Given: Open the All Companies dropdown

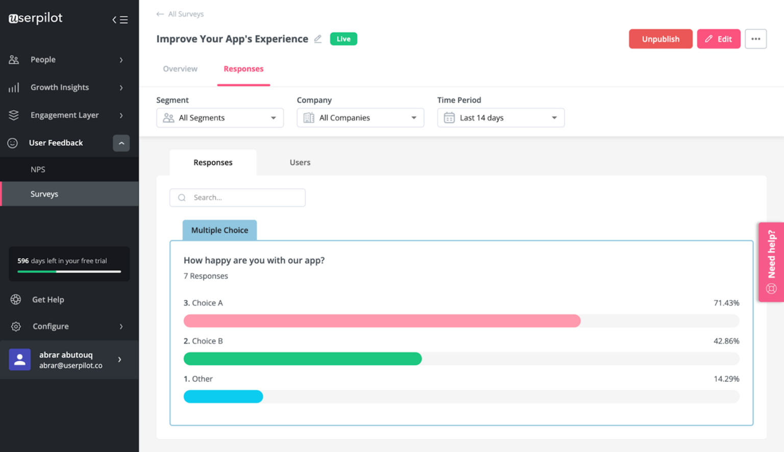Looking at the screenshot, I should point(360,117).
